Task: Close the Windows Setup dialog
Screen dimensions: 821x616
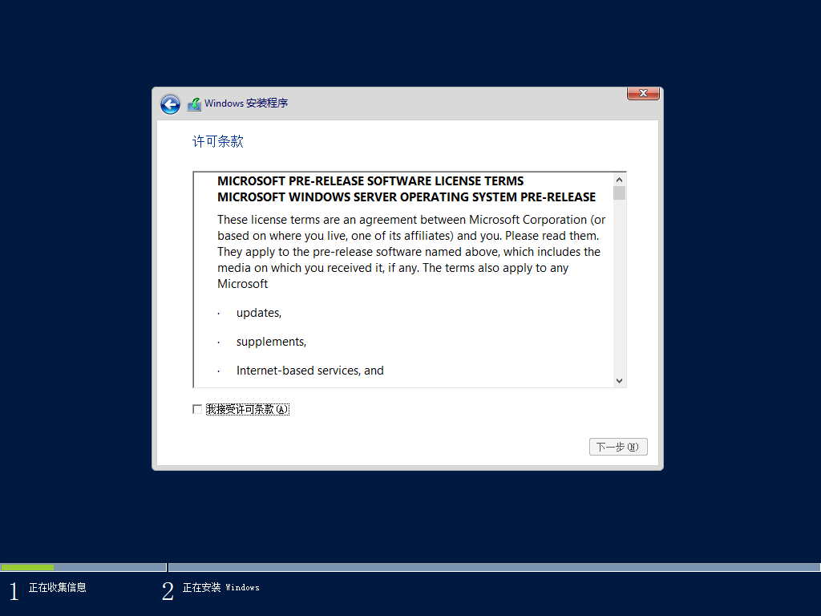Action: pyautogui.click(x=643, y=93)
